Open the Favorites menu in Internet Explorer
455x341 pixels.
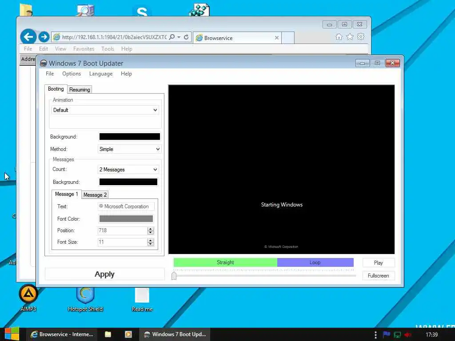(x=84, y=49)
